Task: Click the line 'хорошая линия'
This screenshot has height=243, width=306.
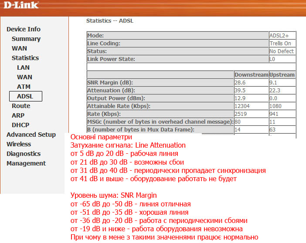Action: tap(129, 213)
